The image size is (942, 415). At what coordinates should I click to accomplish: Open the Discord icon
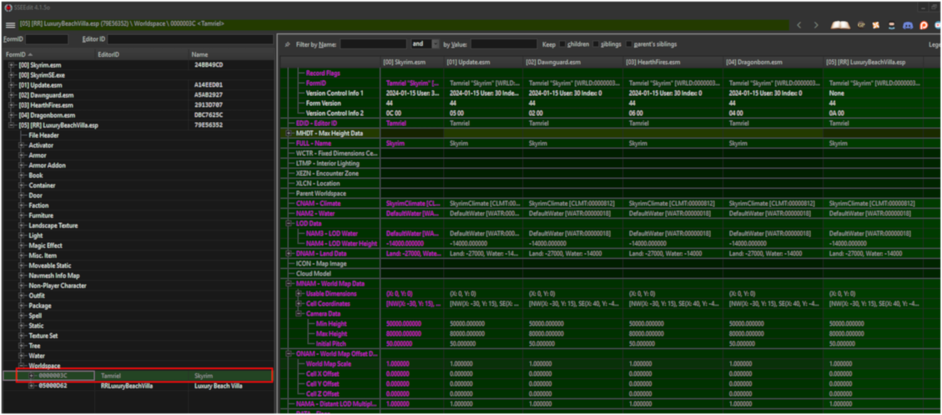coord(909,25)
